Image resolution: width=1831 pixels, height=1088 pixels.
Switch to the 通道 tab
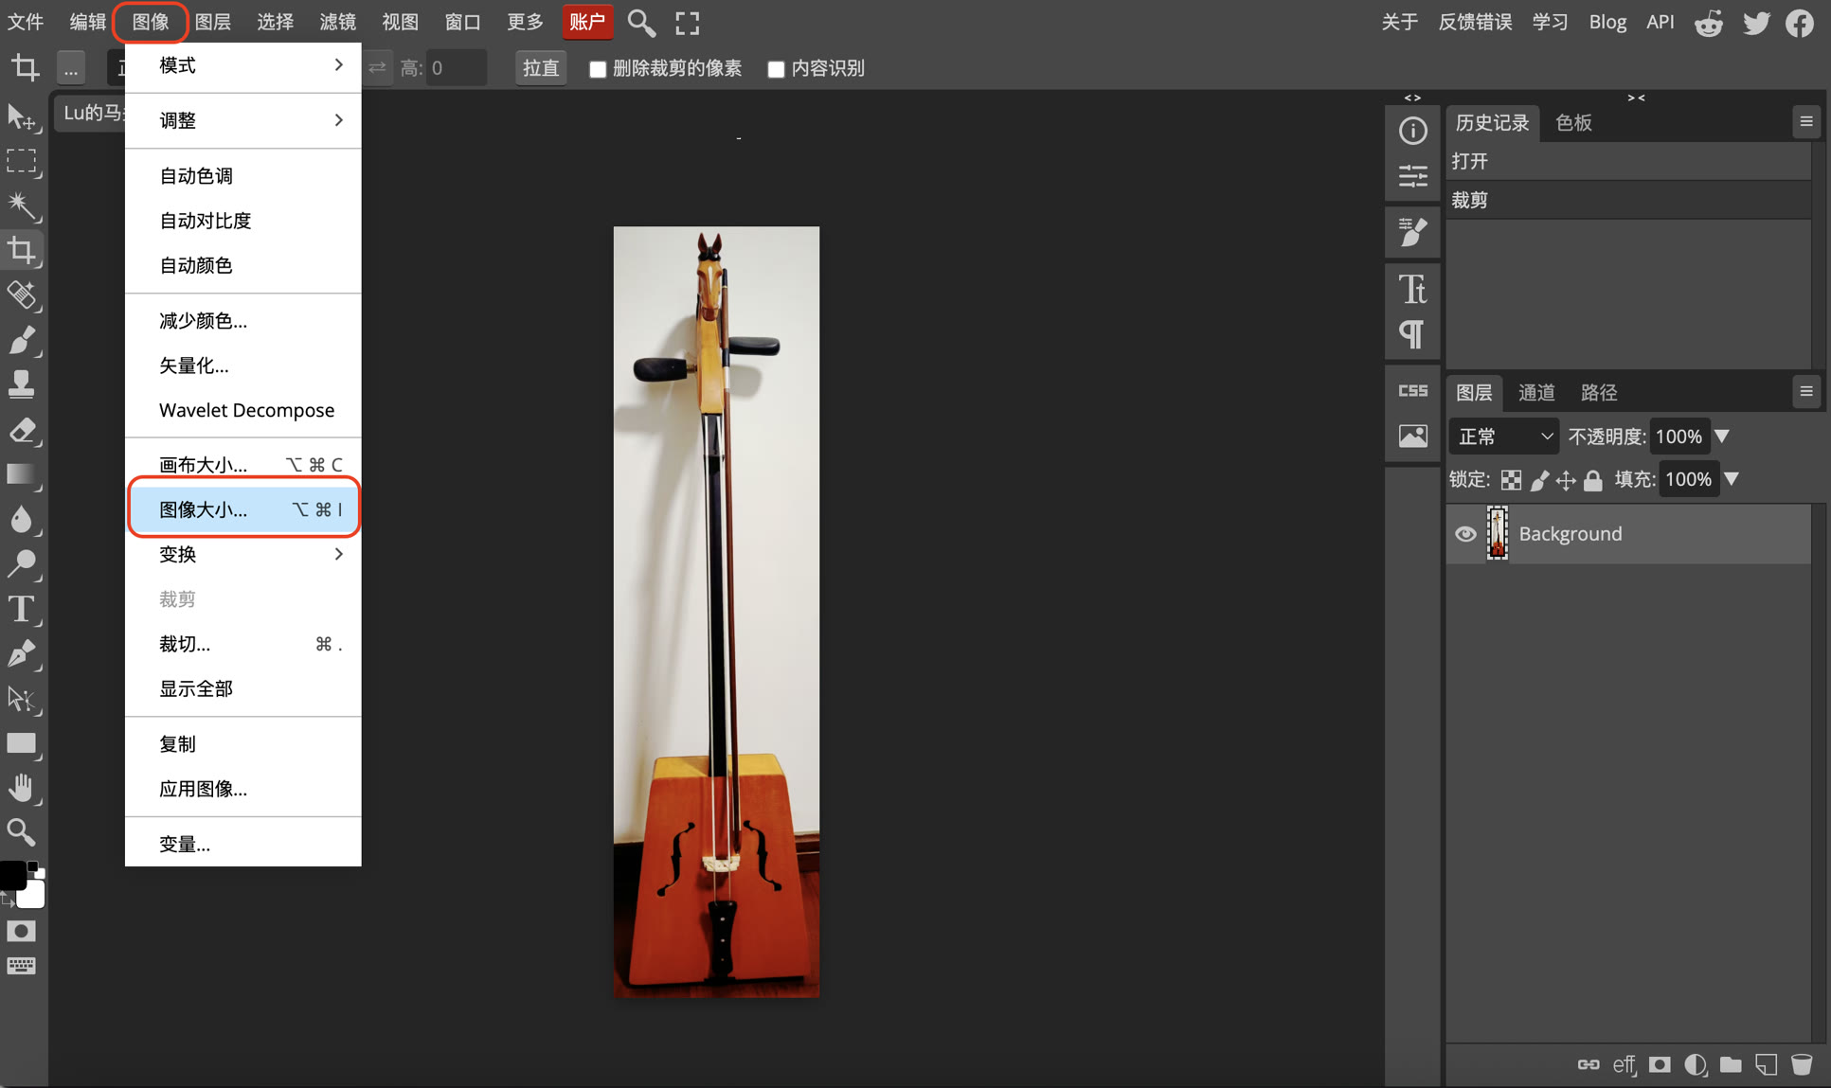[1535, 392]
